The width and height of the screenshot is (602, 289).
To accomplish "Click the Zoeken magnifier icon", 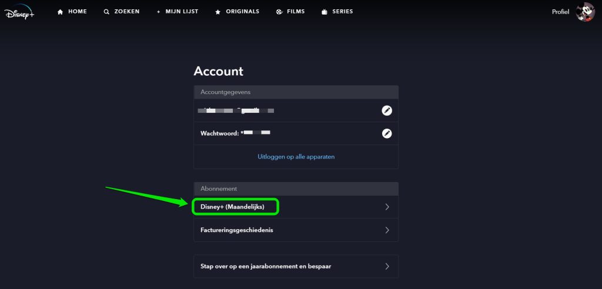I will pos(106,12).
